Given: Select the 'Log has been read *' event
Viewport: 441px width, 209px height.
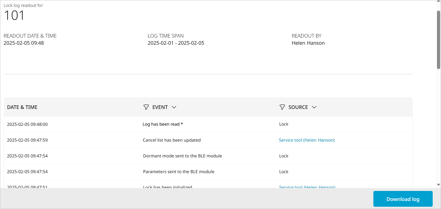Looking at the screenshot, I should pyautogui.click(x=163, y=124).
